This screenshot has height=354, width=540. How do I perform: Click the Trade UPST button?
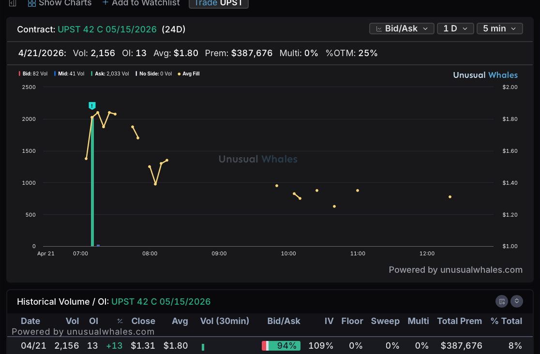tap(219, 3)
